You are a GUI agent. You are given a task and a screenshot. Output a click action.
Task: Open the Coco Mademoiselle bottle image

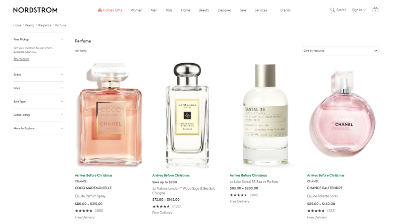pos(110,115)
